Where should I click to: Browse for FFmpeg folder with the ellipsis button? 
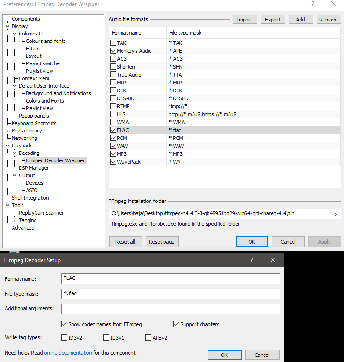pos(327,214)
